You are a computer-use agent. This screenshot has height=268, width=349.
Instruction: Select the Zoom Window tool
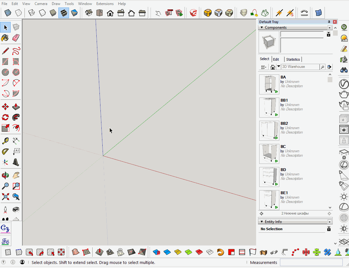[x=16, y=186]
